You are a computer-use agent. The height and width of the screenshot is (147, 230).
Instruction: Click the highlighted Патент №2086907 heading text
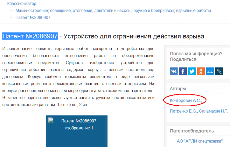(x=30, y=36)
